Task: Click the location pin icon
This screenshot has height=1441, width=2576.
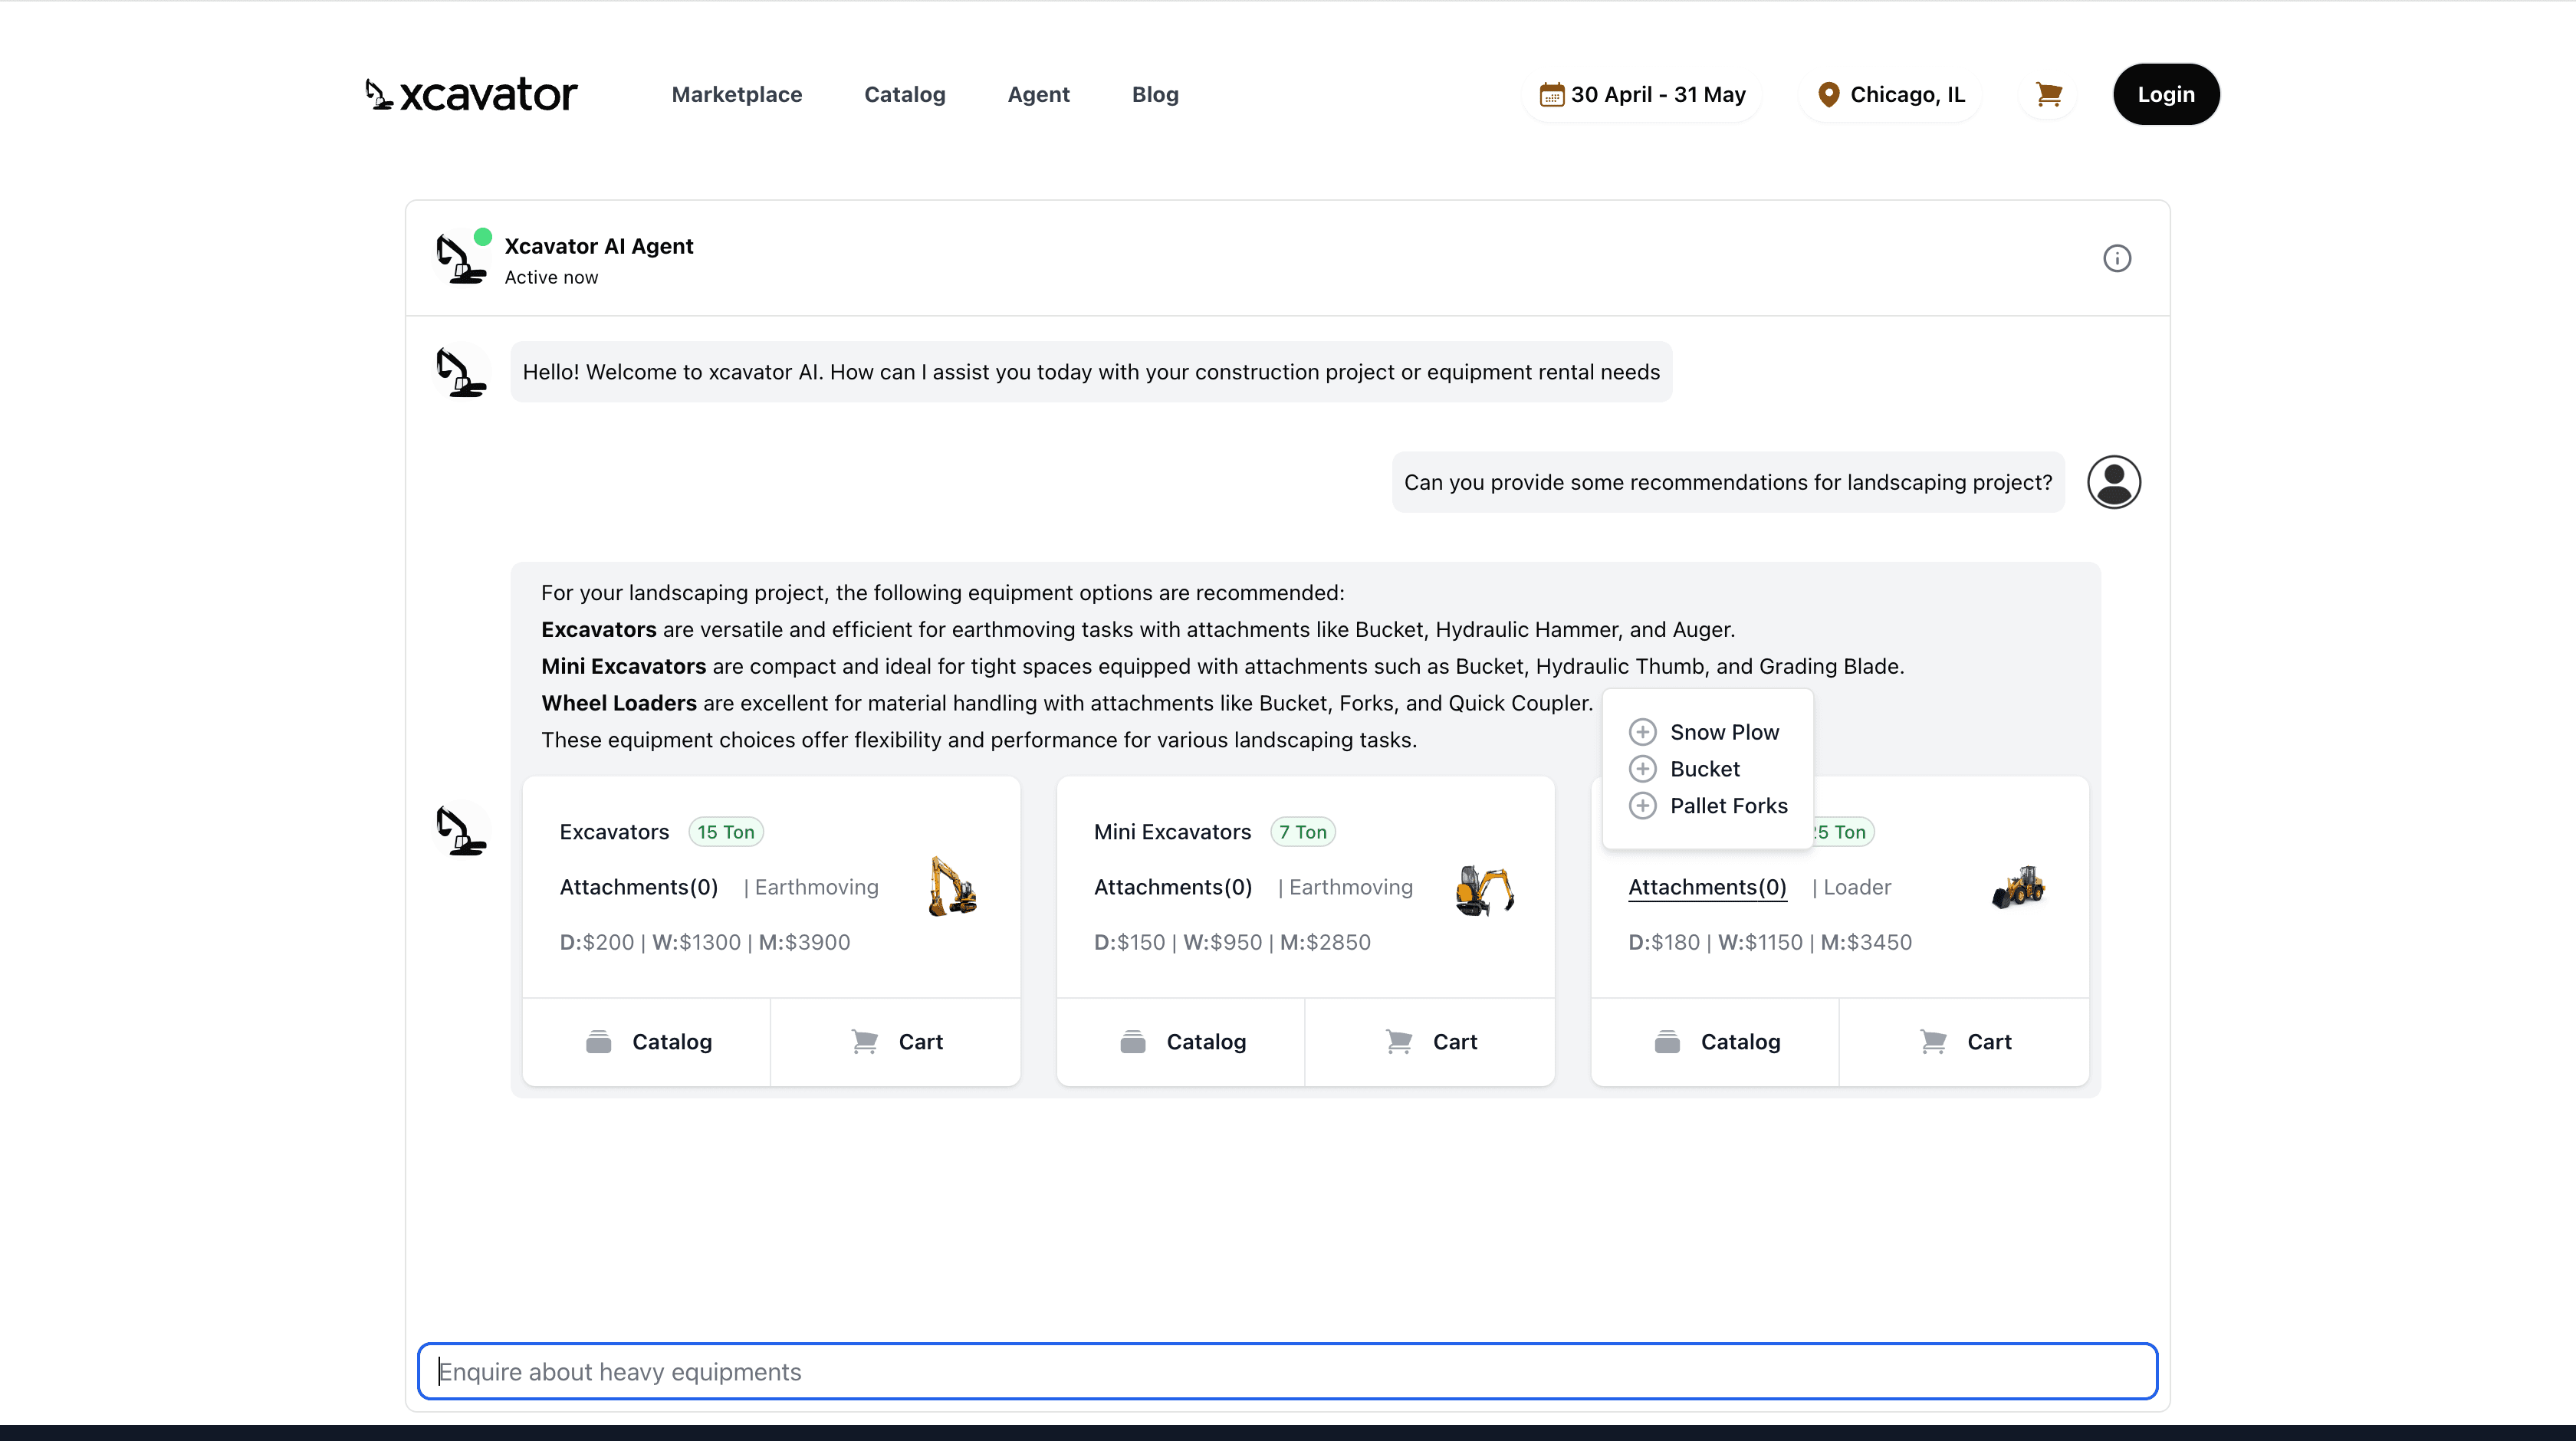Action: pyautogui.click(x=1828, y=94)
